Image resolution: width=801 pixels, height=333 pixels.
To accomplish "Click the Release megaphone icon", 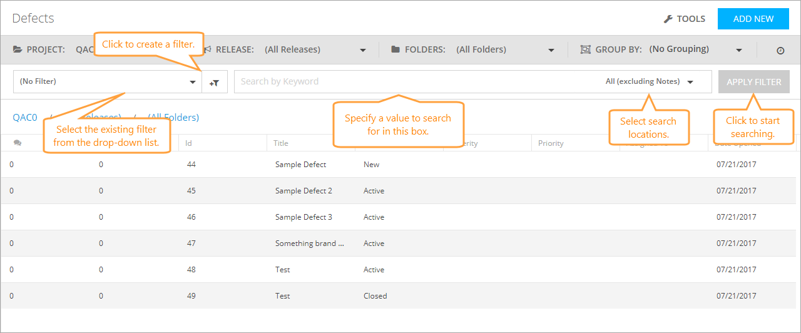I will point(207,49).
